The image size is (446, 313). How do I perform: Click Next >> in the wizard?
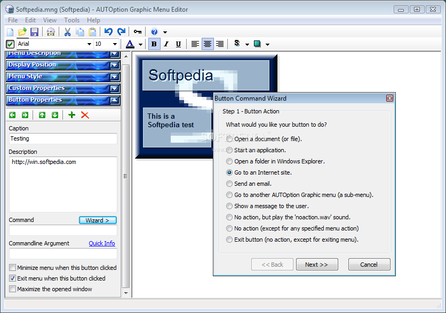click(317, 265)
